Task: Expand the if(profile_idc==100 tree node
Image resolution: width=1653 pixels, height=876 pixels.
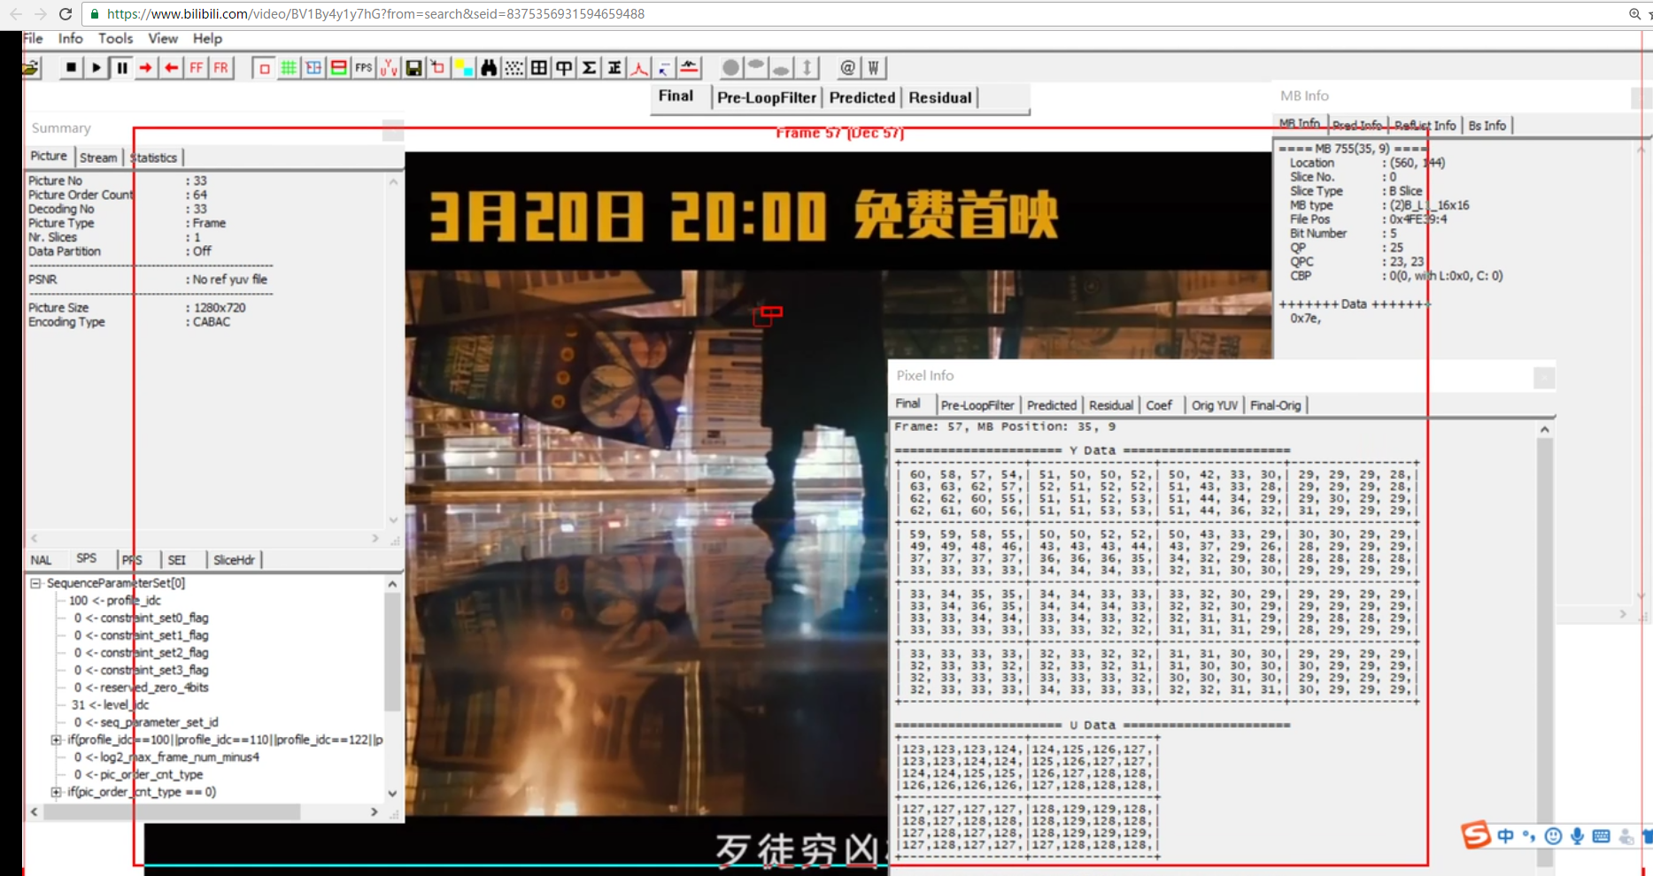Action: [56, 740]
